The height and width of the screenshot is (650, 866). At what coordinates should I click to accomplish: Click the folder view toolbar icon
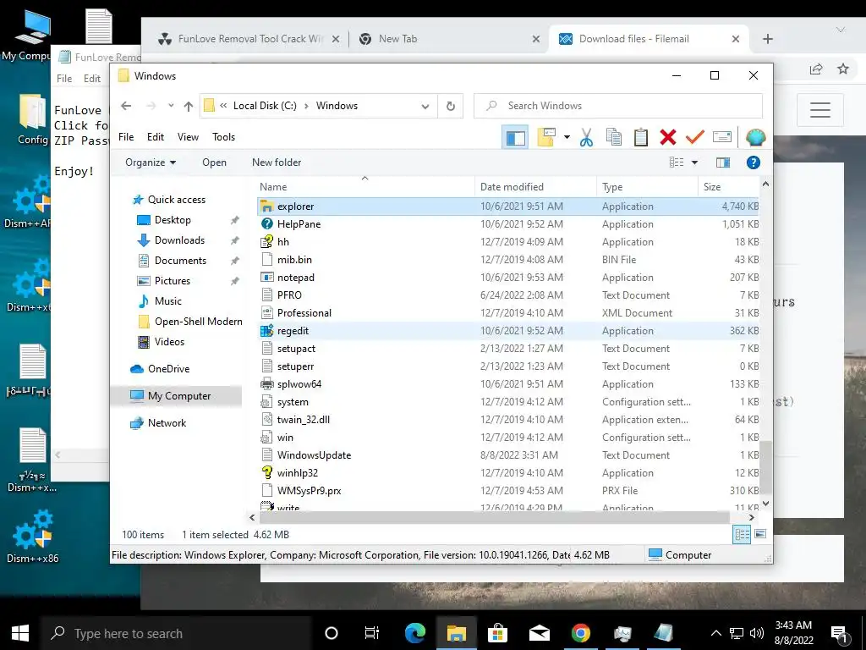coord(545,137)
